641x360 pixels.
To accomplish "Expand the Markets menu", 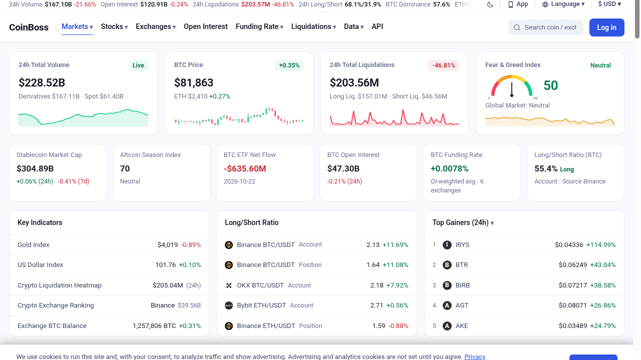I will point(77,26).
